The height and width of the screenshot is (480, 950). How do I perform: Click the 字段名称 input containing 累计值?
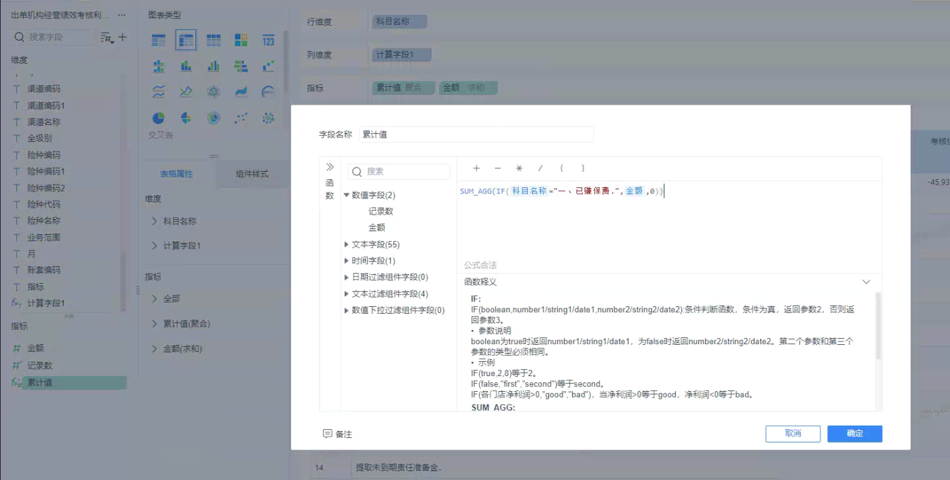click(475, 134)
